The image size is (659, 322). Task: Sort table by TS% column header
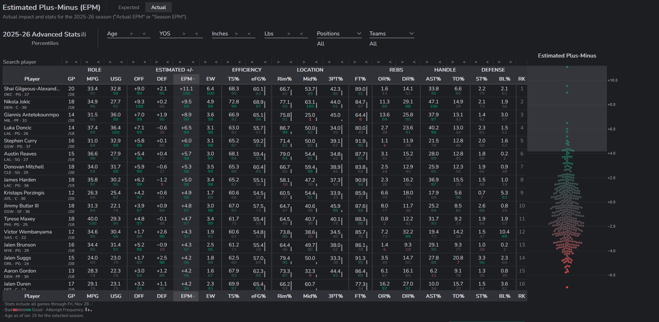(x=233, y=79)
